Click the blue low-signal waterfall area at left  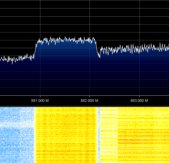point(16,142)
